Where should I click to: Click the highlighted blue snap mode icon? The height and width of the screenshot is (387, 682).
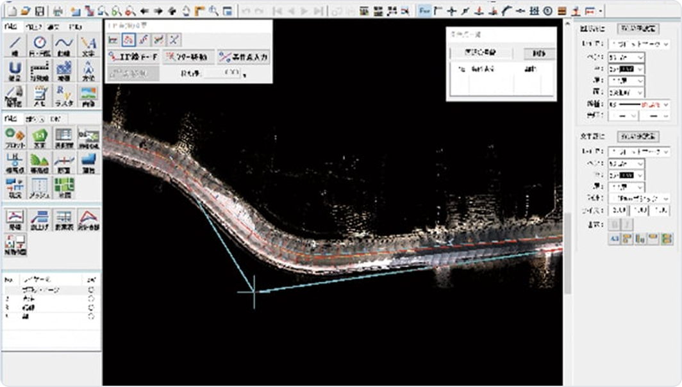424,11
